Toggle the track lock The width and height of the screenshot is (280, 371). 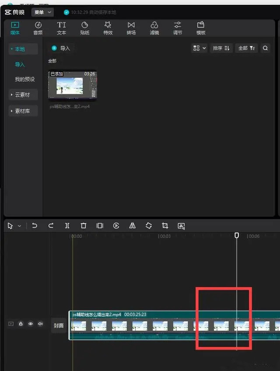21,324
